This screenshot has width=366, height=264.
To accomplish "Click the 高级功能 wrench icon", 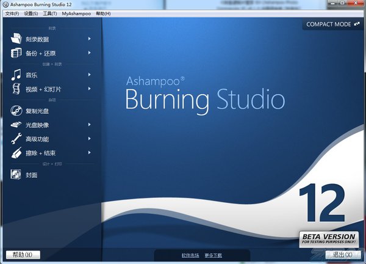I will click(x=16, y=139).
